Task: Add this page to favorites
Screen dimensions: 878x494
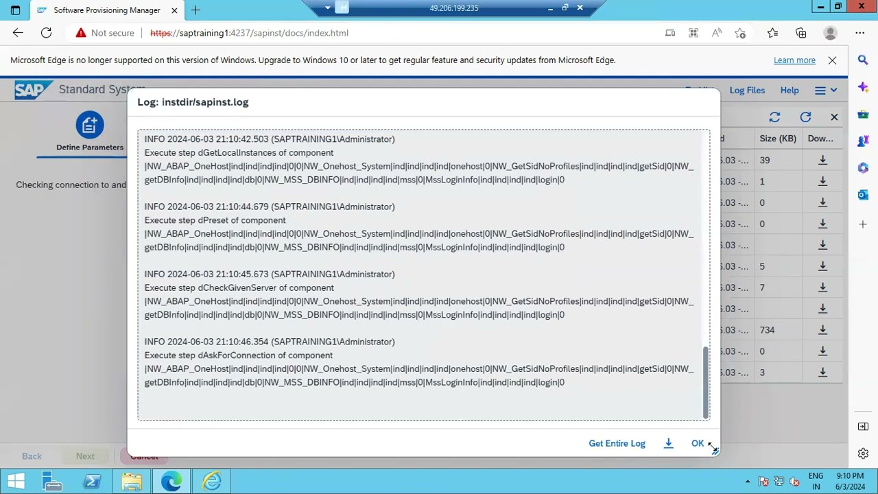Action: pos(740,33)
